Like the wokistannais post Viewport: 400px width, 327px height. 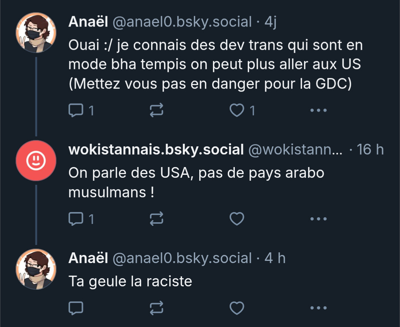tap(237, 219)
